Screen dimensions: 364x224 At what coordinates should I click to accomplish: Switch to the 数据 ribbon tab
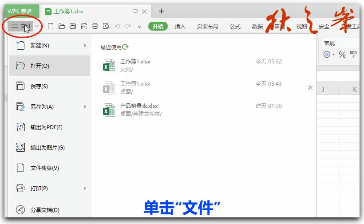257,27
